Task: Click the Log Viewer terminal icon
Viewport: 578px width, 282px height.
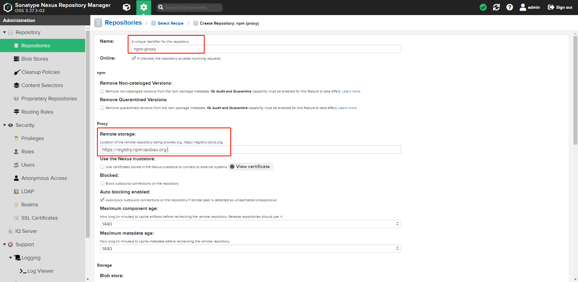Action: (23, 271)
